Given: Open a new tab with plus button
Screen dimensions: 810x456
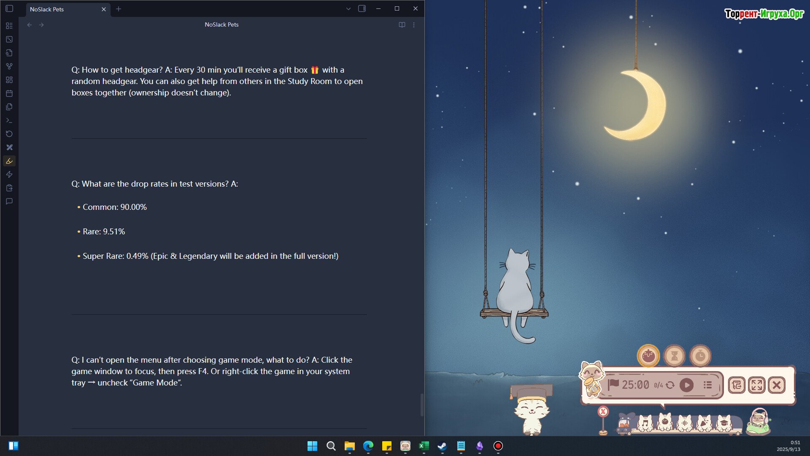Looking at the screenshot, I should coord(119,9).
